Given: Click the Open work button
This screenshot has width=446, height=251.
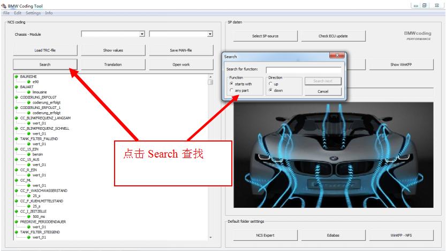Looking at the screenshot, I should (181, 65).
